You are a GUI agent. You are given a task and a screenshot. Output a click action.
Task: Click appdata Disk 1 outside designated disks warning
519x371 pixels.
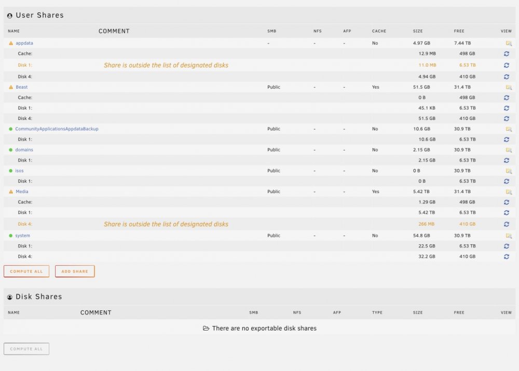[x=166, y=65]
